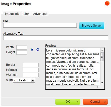This screenshot has width=111, height=107.
Task: Click the Border input box
Action: point(31,65)
